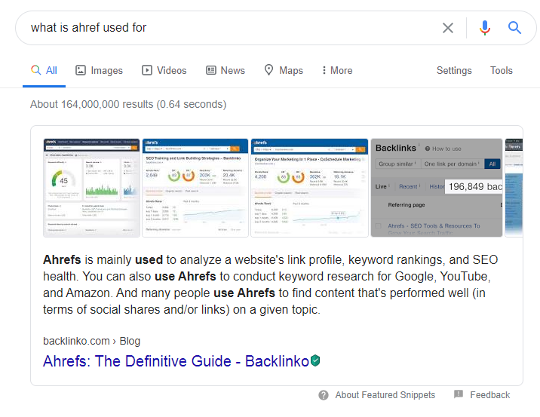Click the Videos tab play icon

[x=147, y=70]
